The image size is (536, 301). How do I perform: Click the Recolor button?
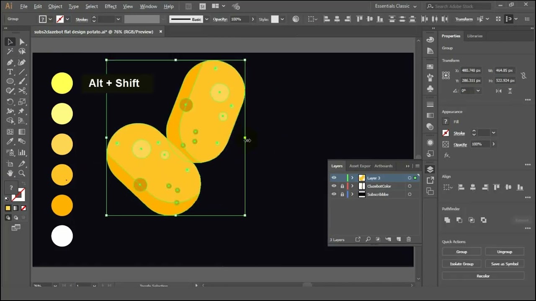coord(483,276)
